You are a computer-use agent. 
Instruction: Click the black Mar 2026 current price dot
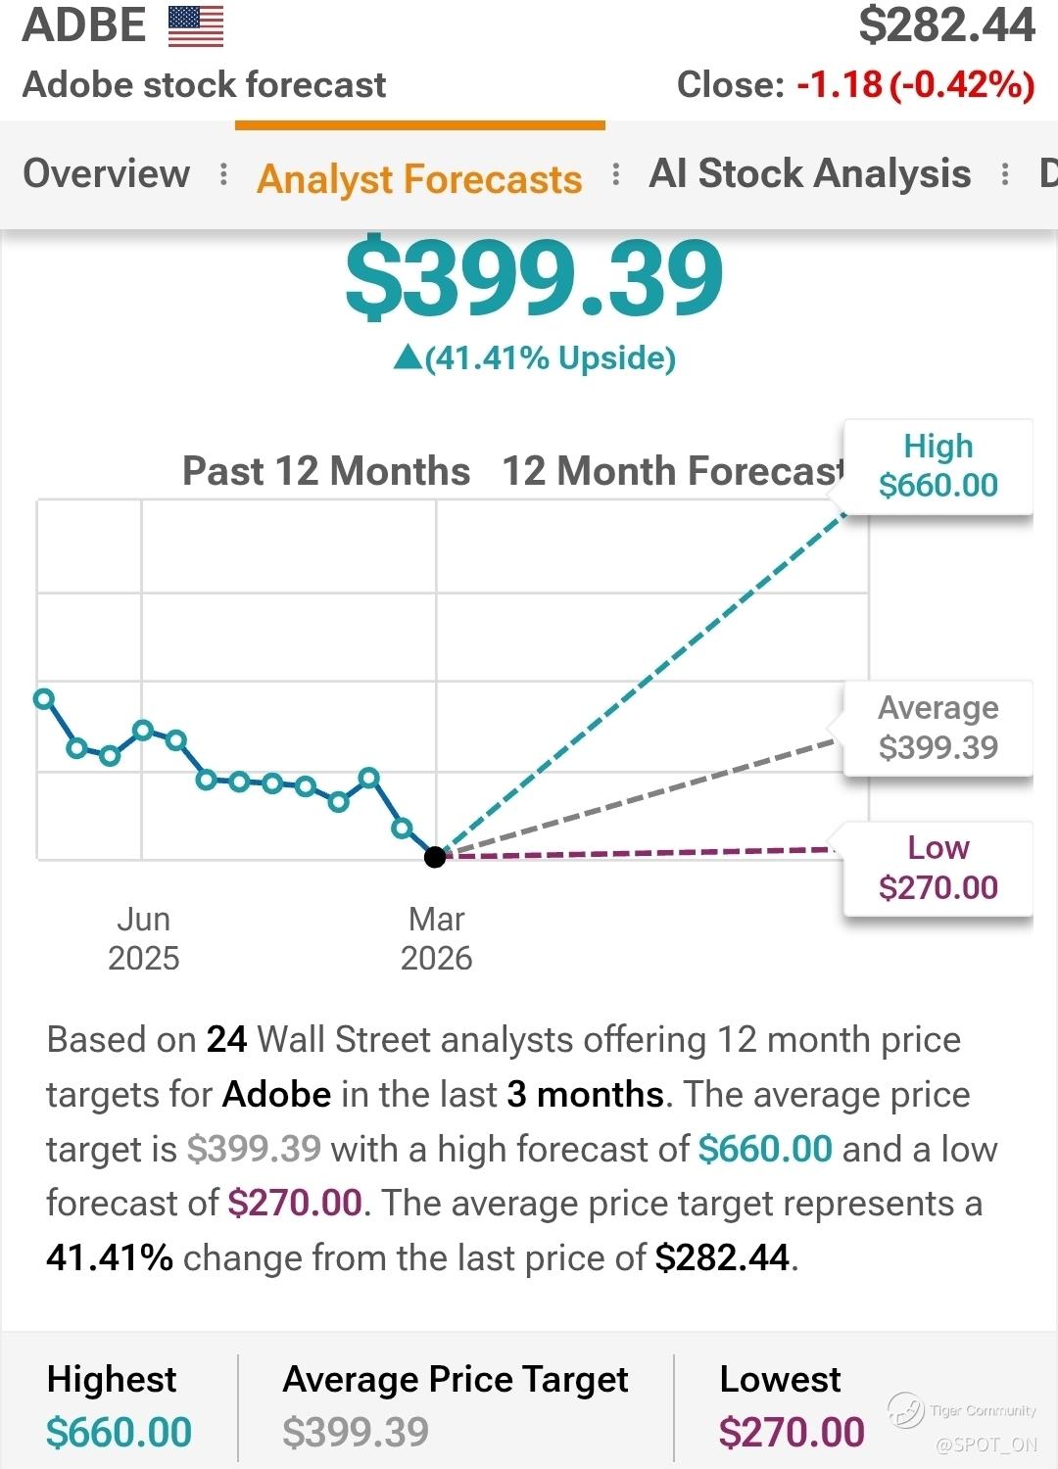[x=435, y=857]
